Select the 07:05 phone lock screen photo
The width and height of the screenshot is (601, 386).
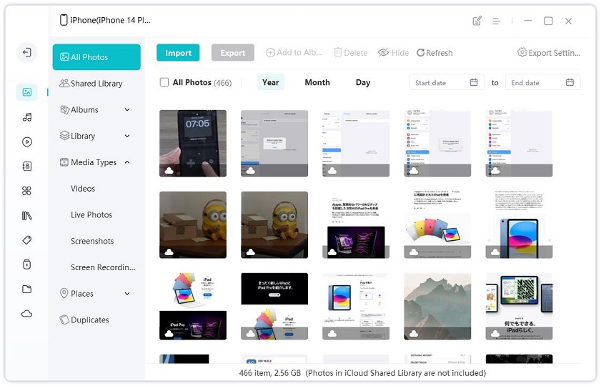click(x=193, y=144)
